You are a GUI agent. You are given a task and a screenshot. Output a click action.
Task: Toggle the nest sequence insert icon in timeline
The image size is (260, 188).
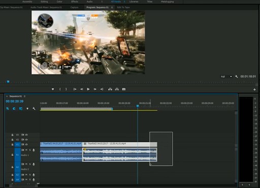pyautogui.click(x=8, y=108)
